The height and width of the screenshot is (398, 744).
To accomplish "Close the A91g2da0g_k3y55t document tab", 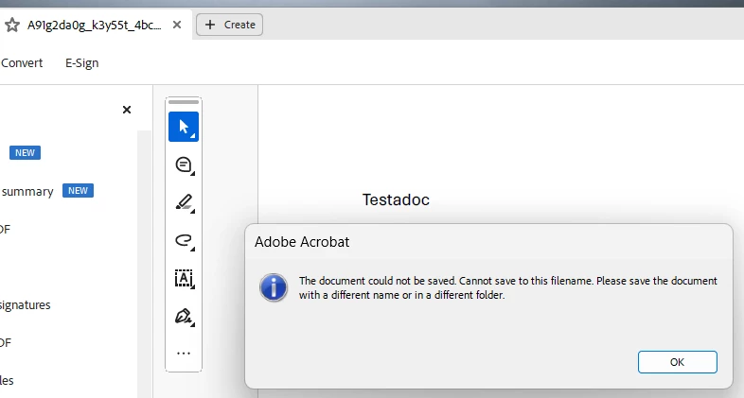I will click(177, 25).
